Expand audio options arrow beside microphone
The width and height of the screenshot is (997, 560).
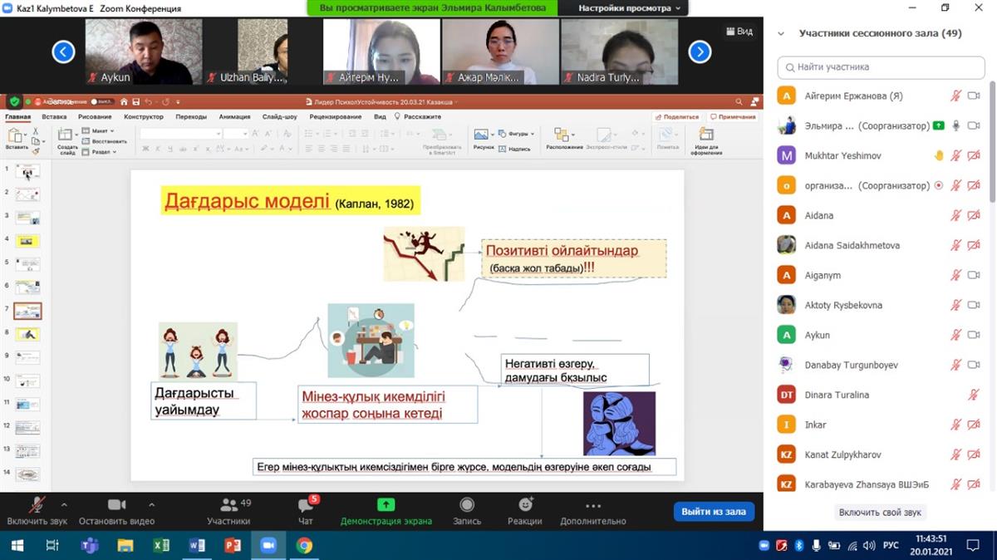(x=64, y=504)
